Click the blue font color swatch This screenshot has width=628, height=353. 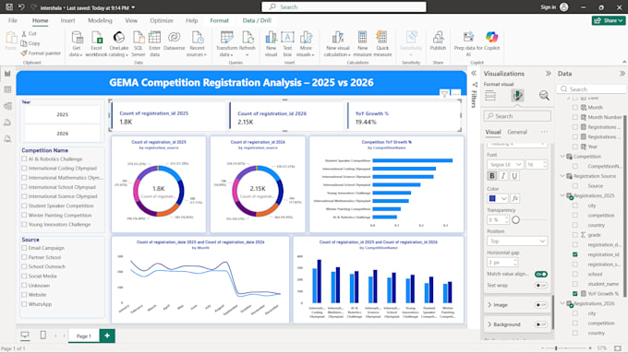(492, 198)
